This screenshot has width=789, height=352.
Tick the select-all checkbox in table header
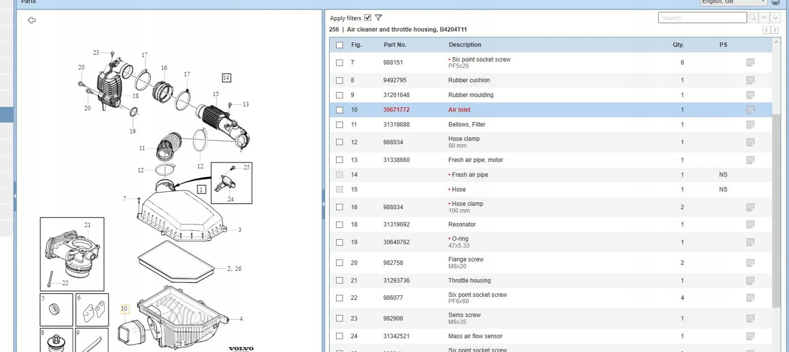[339, 45]
